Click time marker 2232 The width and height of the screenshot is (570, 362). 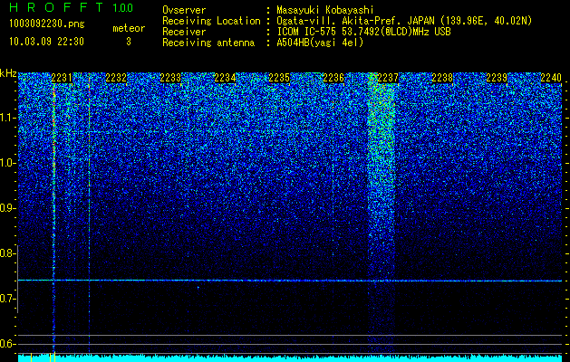pyautogui.click(x=116, y=78)
